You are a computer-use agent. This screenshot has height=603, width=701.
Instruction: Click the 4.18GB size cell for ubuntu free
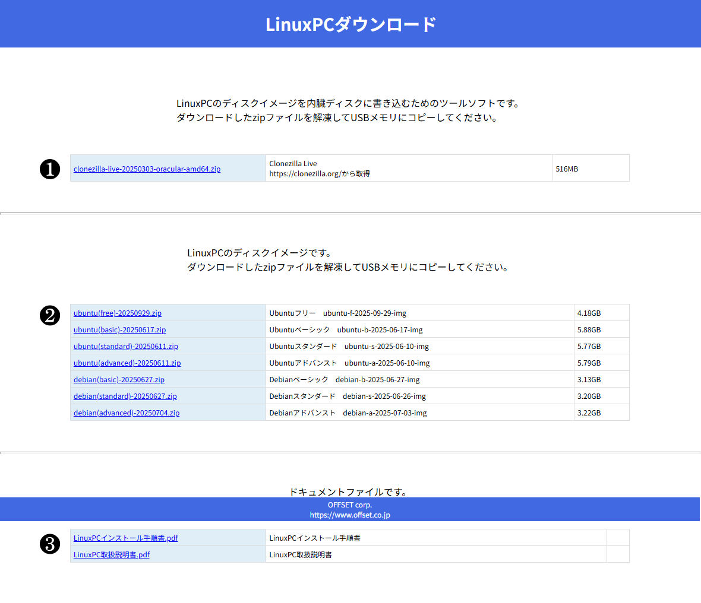click(601, 313)
